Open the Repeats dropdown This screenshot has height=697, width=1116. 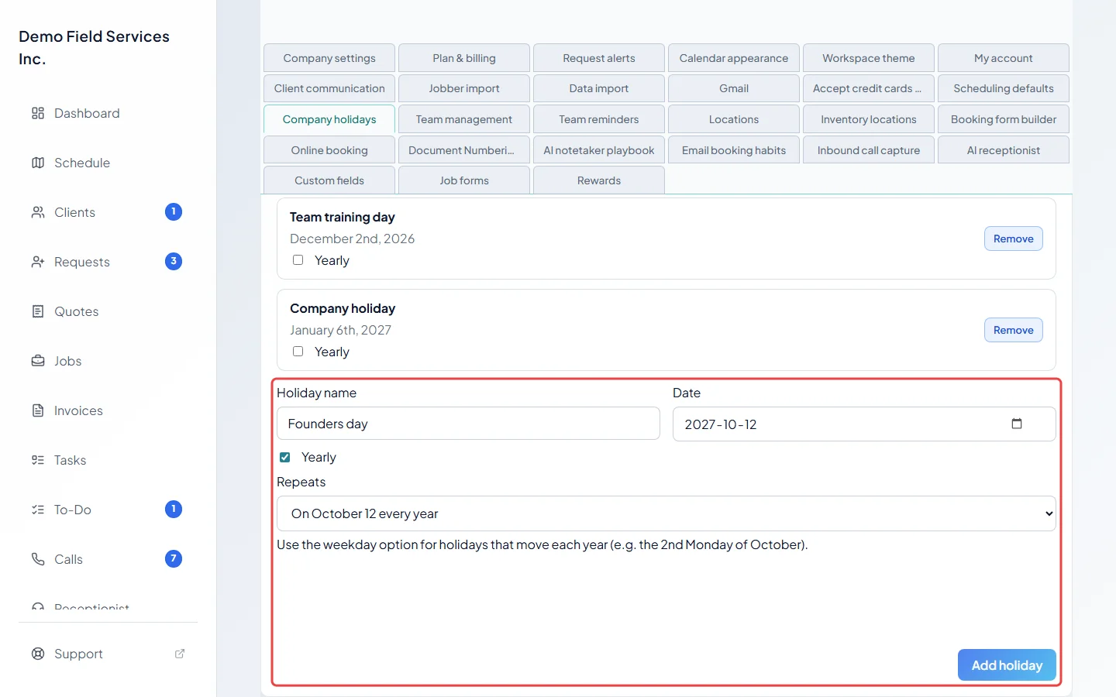(666, 513)
